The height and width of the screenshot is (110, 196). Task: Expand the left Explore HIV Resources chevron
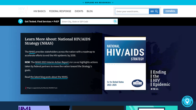pos(83,3)
